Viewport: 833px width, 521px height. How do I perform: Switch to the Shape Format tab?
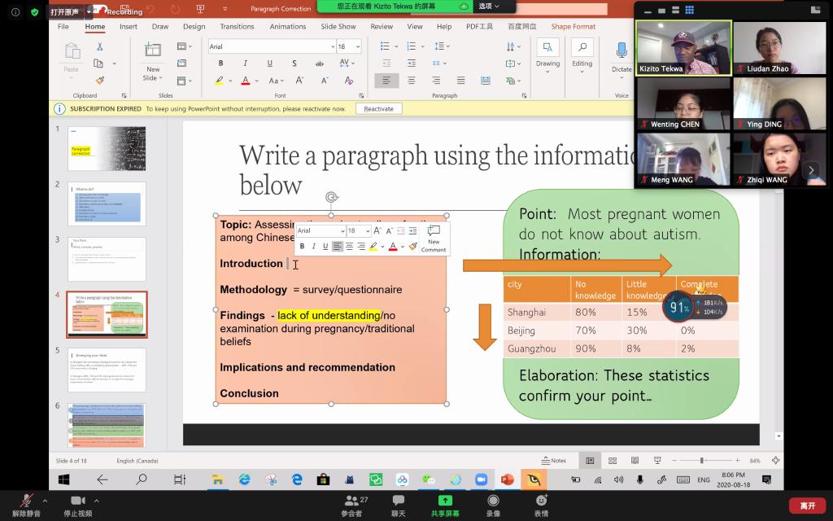574,26
